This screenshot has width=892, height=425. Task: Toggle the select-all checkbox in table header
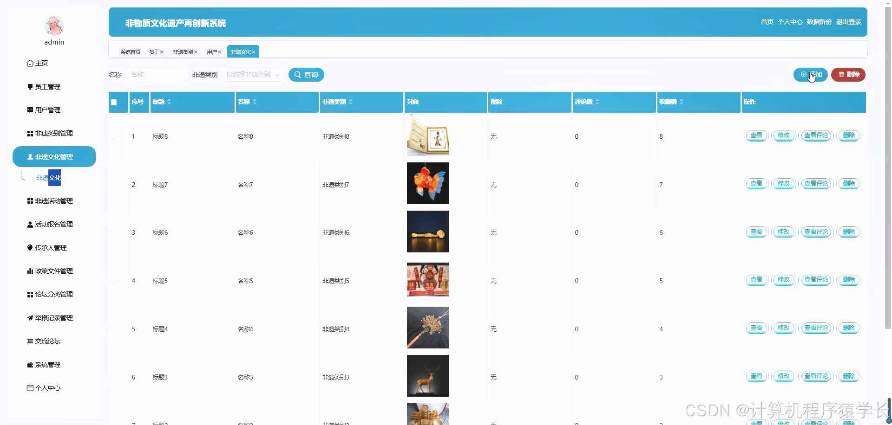[114, 102]
